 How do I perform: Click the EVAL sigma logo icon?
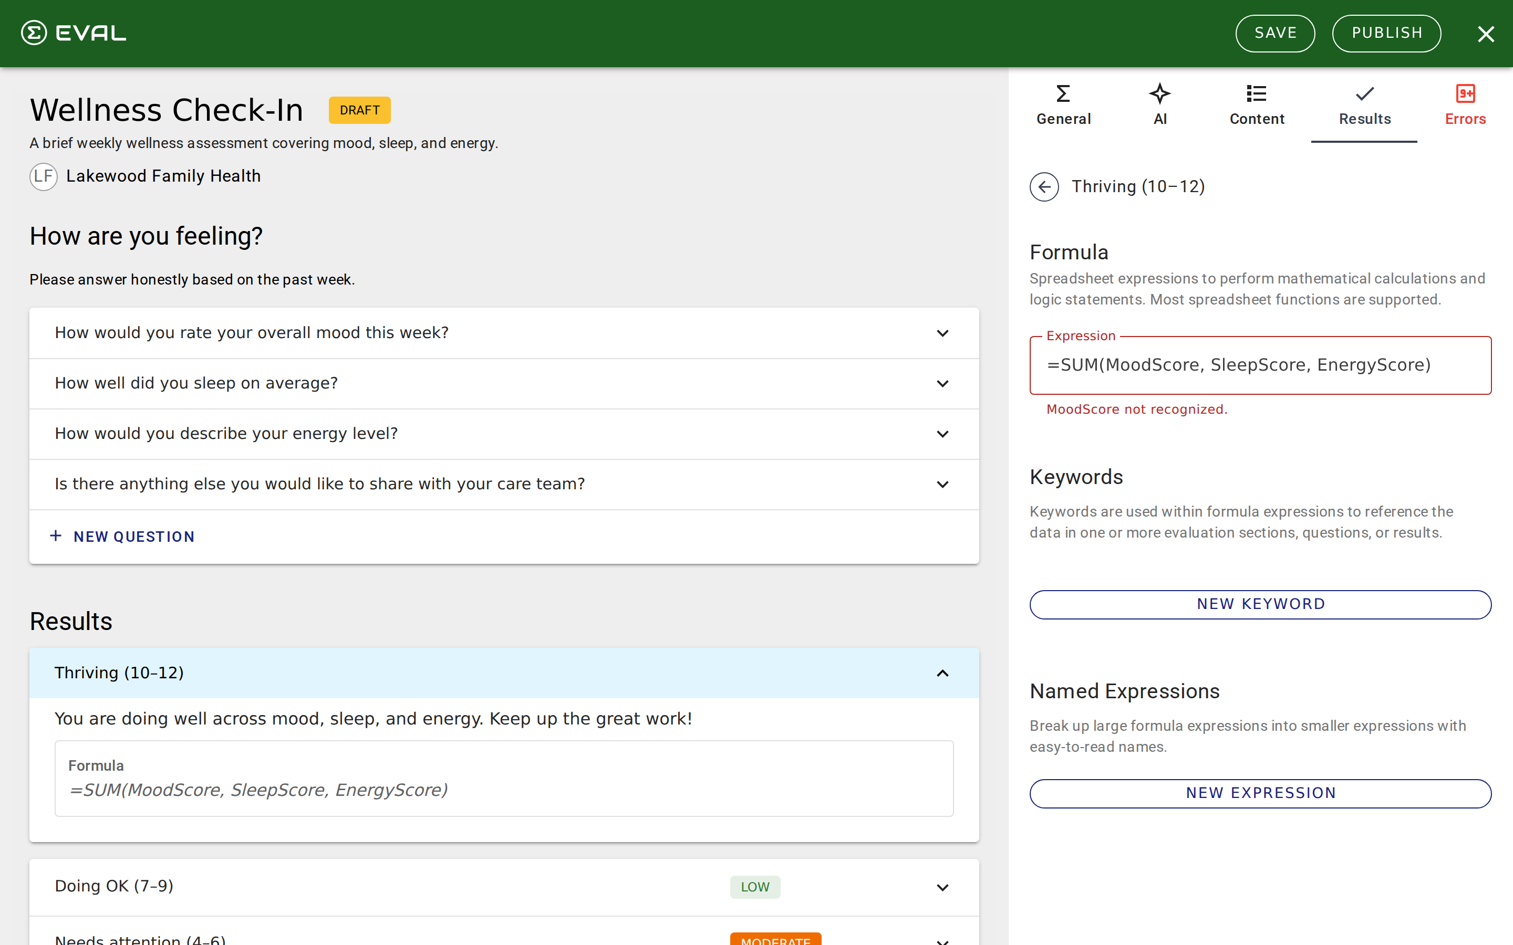34,33
